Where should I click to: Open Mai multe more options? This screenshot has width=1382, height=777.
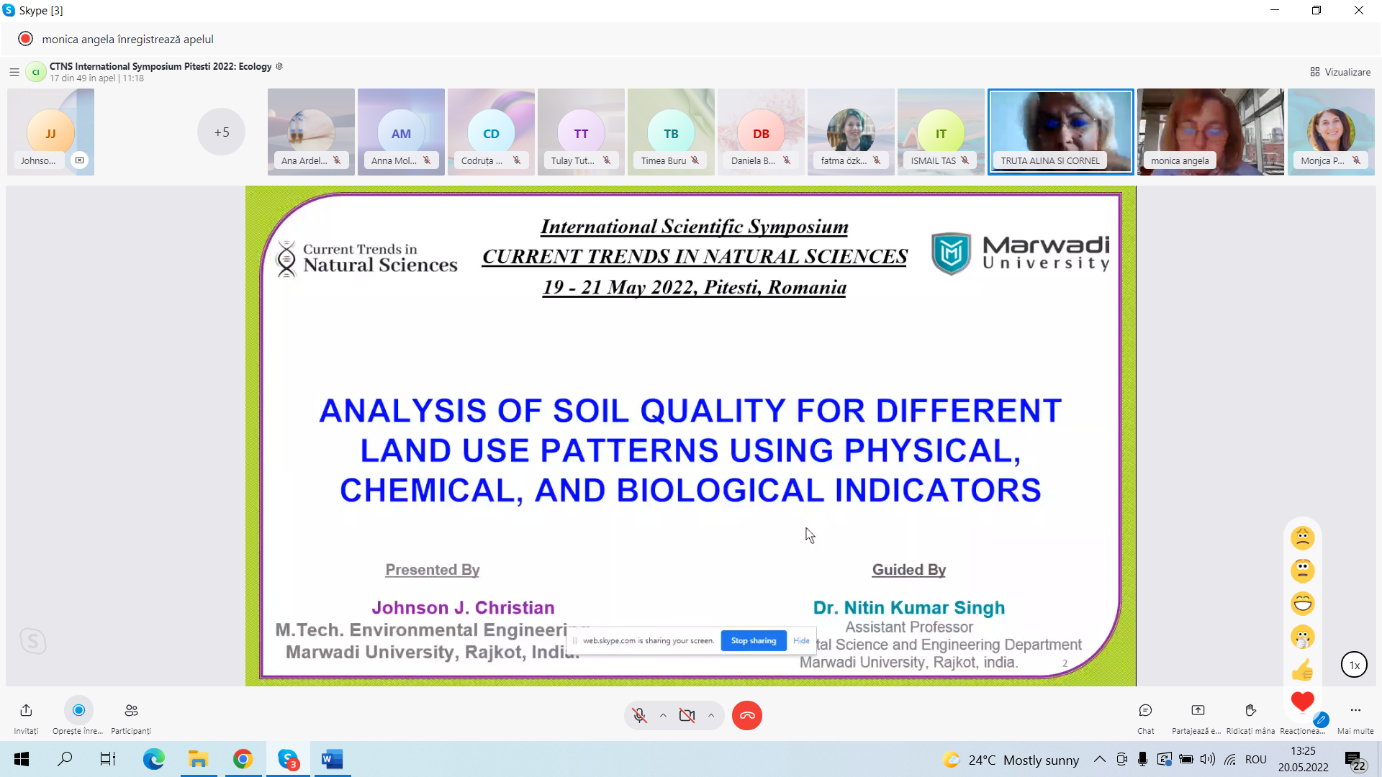1355,711
